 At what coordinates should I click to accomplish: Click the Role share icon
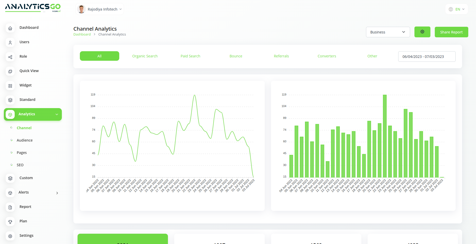click(10, 57)
